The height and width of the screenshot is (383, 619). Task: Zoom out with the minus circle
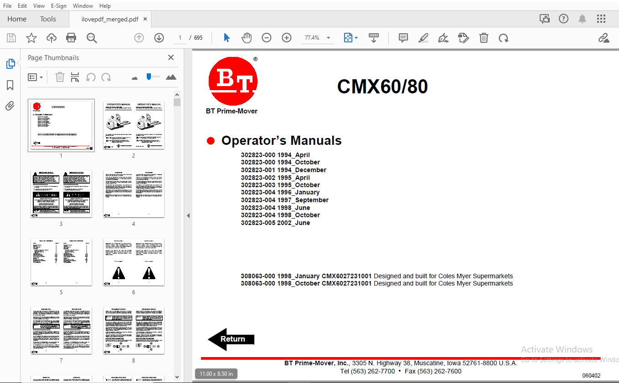tap(267, 38)
